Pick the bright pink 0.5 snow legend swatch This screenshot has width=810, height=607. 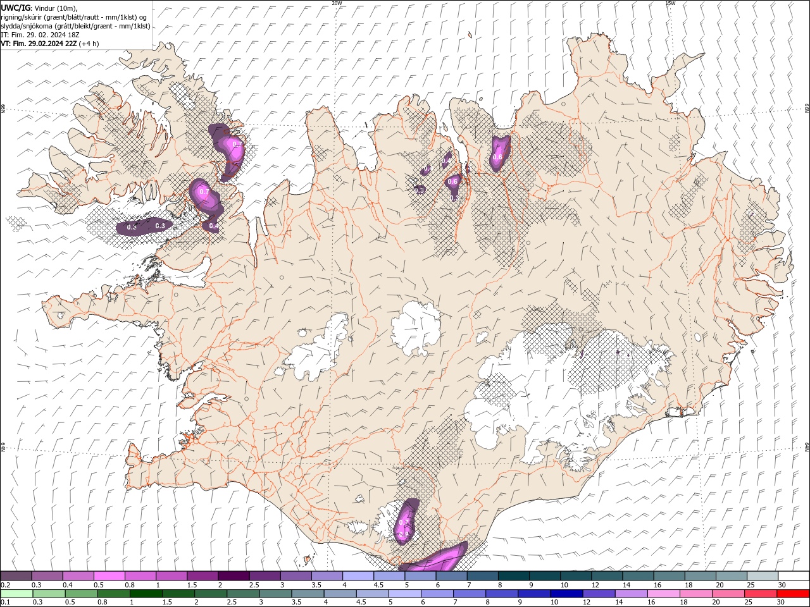coord(109,576)
